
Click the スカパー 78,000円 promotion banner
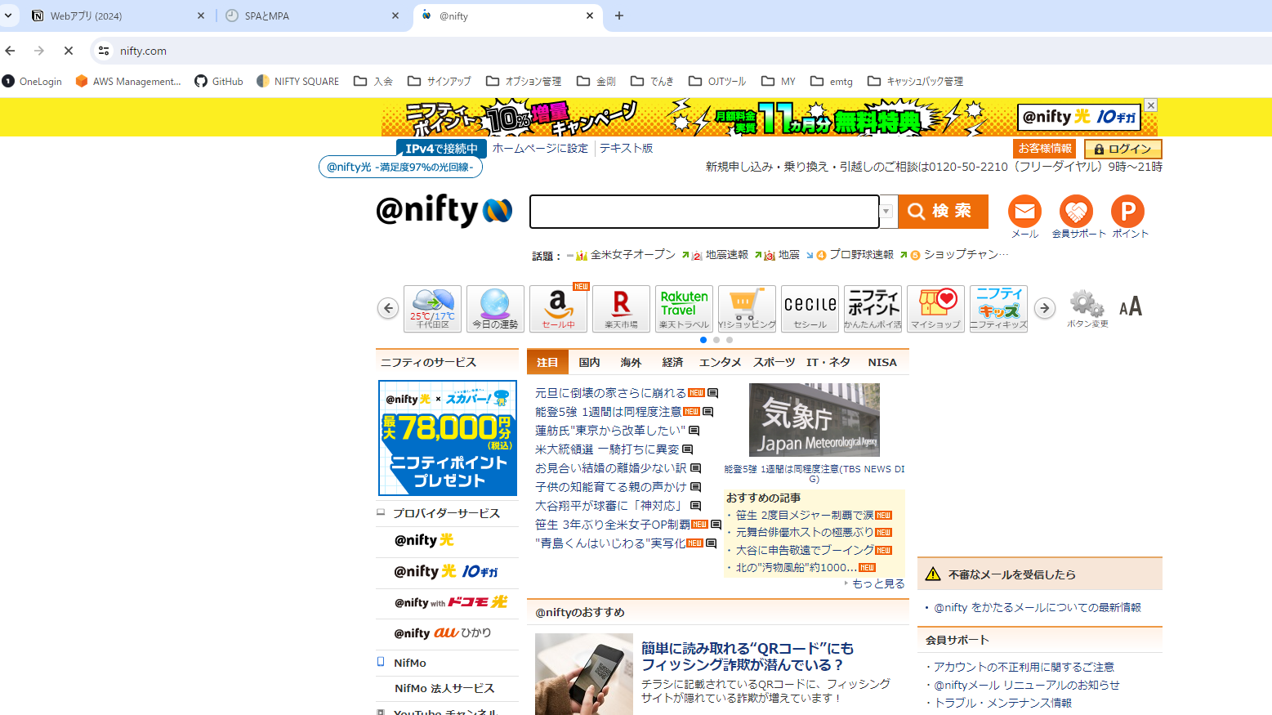coord(448,438)
